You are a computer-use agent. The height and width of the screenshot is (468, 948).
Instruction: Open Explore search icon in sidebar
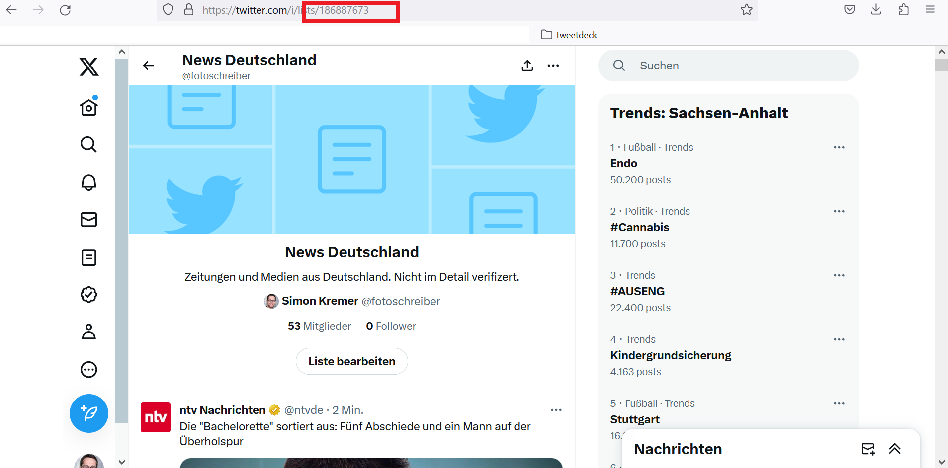tap(89, 144)
